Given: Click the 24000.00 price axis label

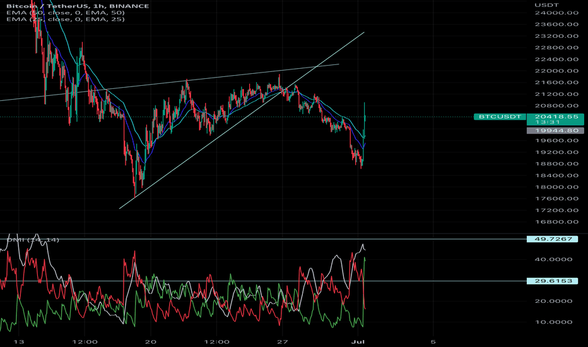Looking at the screenshot, I should point(556,13).
